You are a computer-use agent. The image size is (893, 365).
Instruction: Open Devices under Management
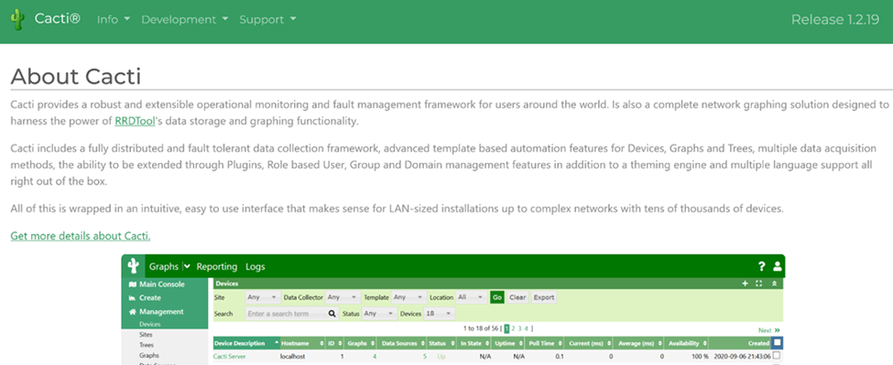150,324
